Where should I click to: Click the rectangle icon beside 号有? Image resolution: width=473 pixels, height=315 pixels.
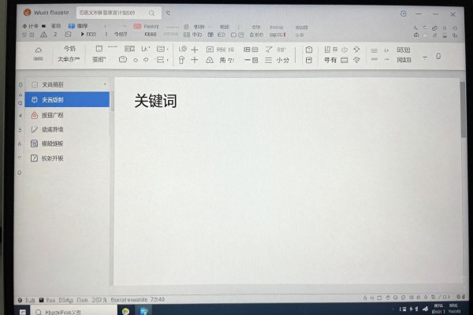click(345, 61)
